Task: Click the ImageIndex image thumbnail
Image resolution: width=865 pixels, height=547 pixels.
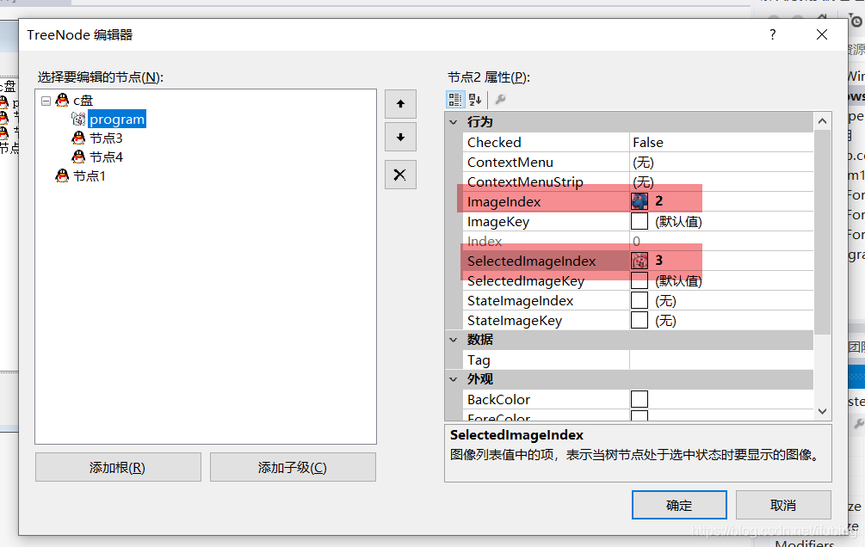Action: (639, 201)
